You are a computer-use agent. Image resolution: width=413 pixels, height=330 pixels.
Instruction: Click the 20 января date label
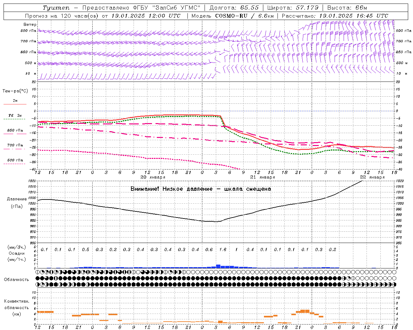coord(153,177)
